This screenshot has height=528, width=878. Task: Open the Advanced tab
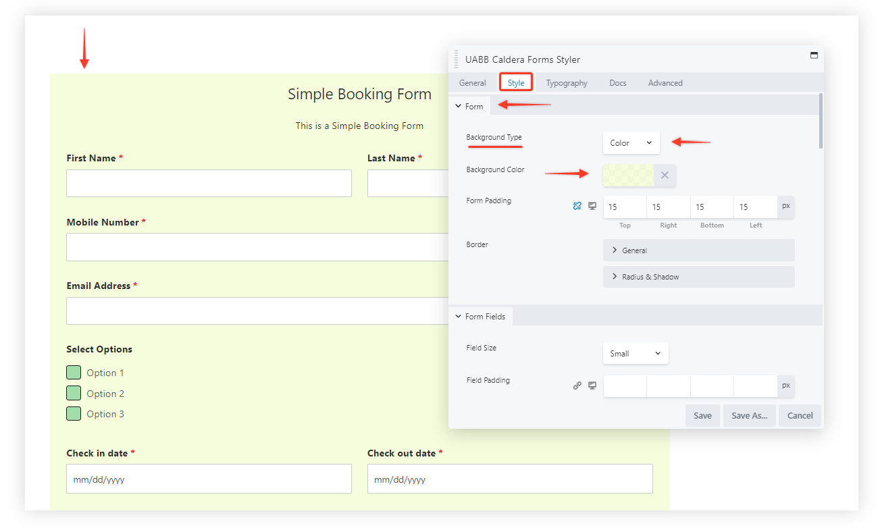(665, 83)
